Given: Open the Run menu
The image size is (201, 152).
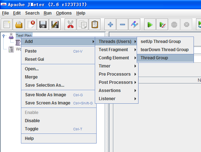Looking at the screenshot, I should [48, 13].
